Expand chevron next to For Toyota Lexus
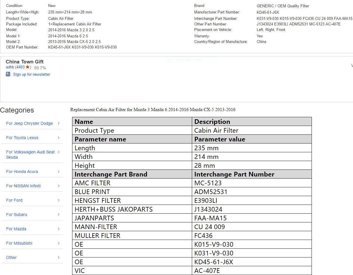 coord(59,138)
